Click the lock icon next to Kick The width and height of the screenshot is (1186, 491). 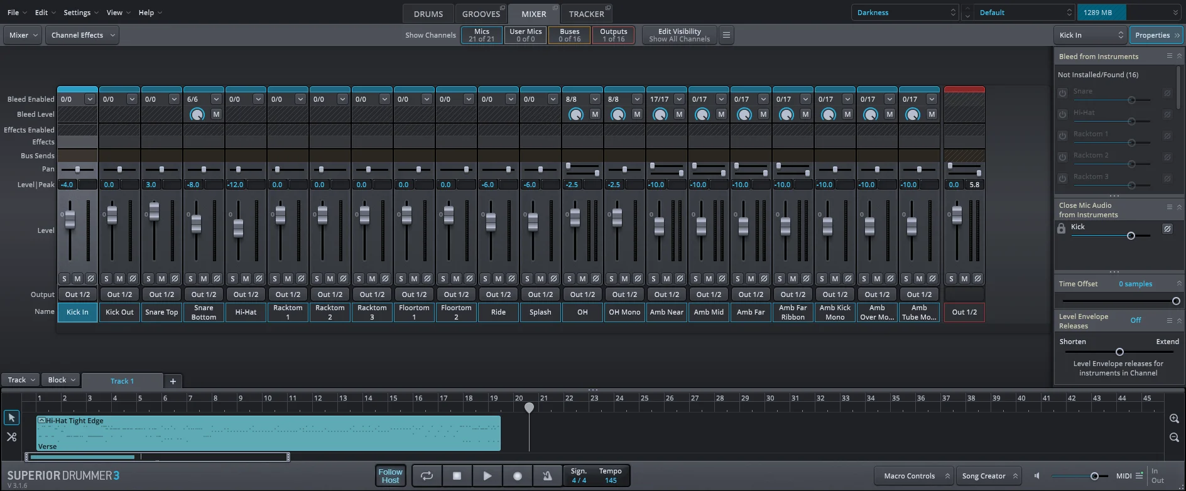(1062, 229)
